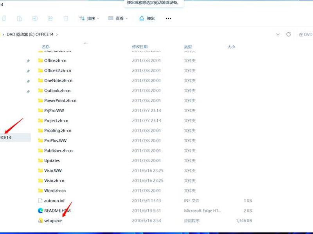Image resolution: width=313 pixels, height=234 pixels.
Task: Click the Edge icon of README.HTM
Action: pyautogui.click(x=40, y=211)
